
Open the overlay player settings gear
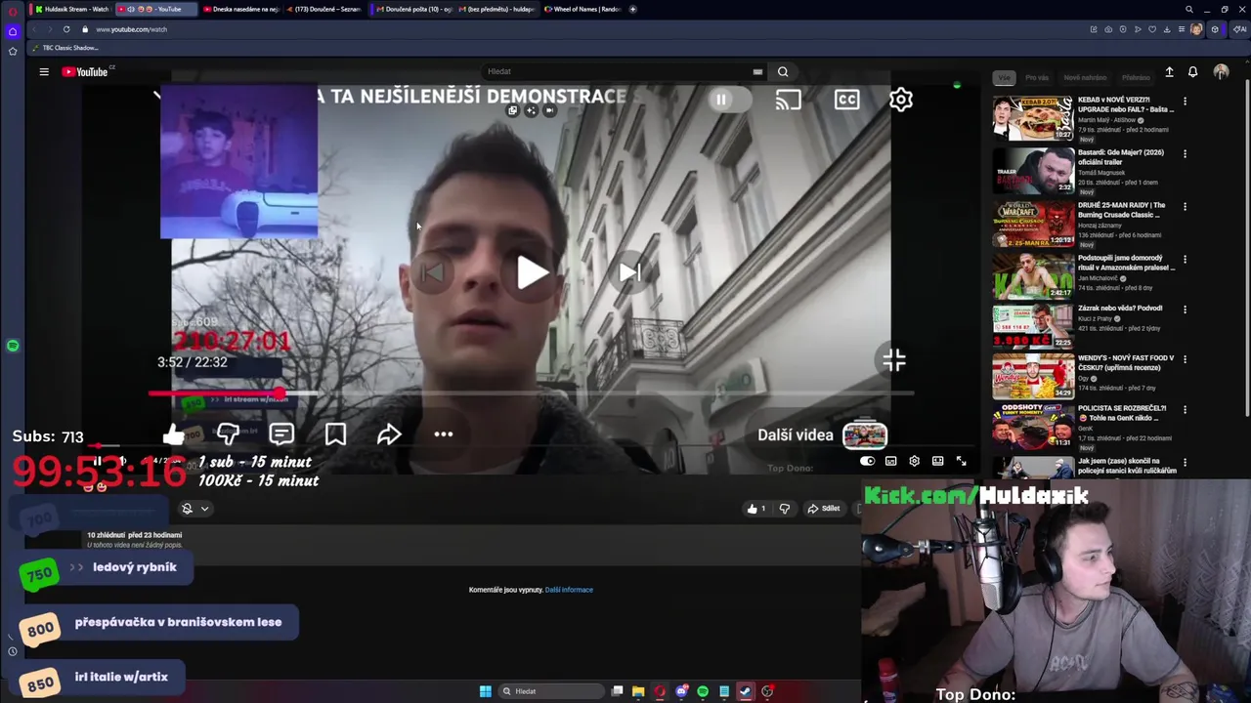click(x=901, y=100)
